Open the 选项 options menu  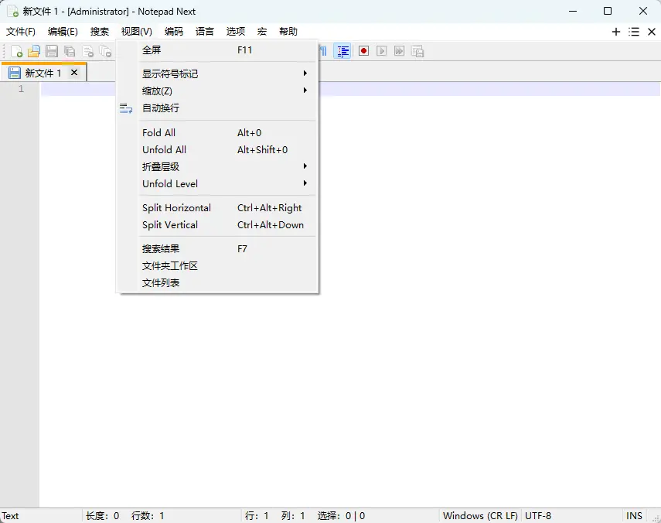pyautogui.click(x=235, y=32)
